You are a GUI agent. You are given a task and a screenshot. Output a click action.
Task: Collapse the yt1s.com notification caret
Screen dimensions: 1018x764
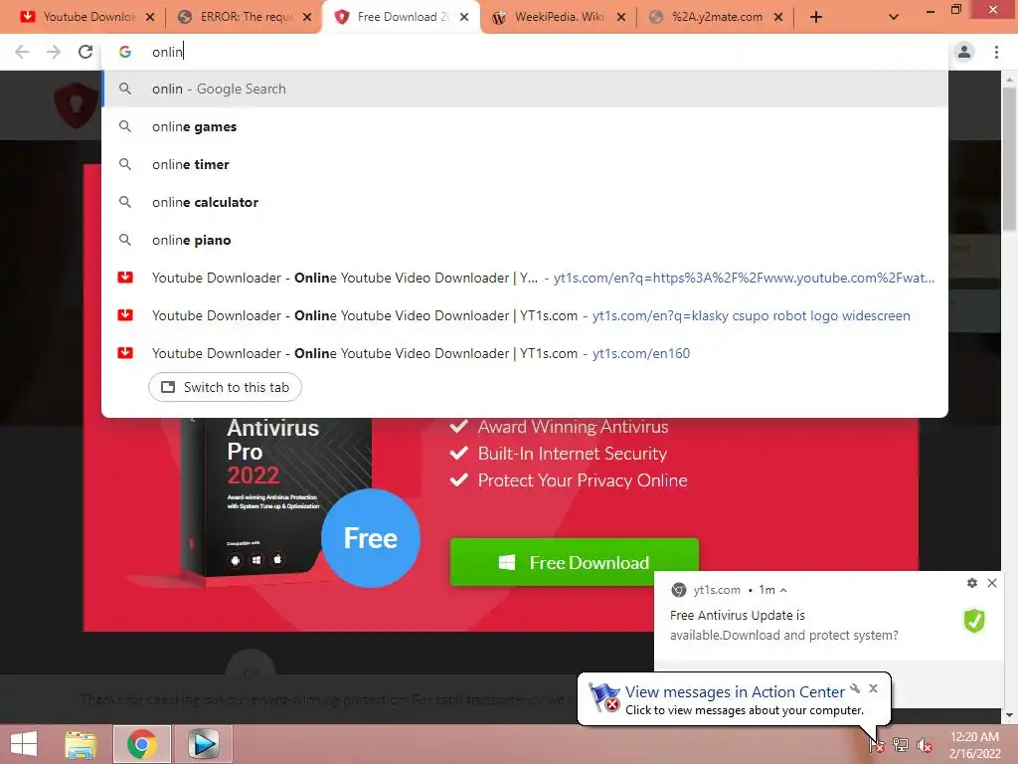pos(783,590)
